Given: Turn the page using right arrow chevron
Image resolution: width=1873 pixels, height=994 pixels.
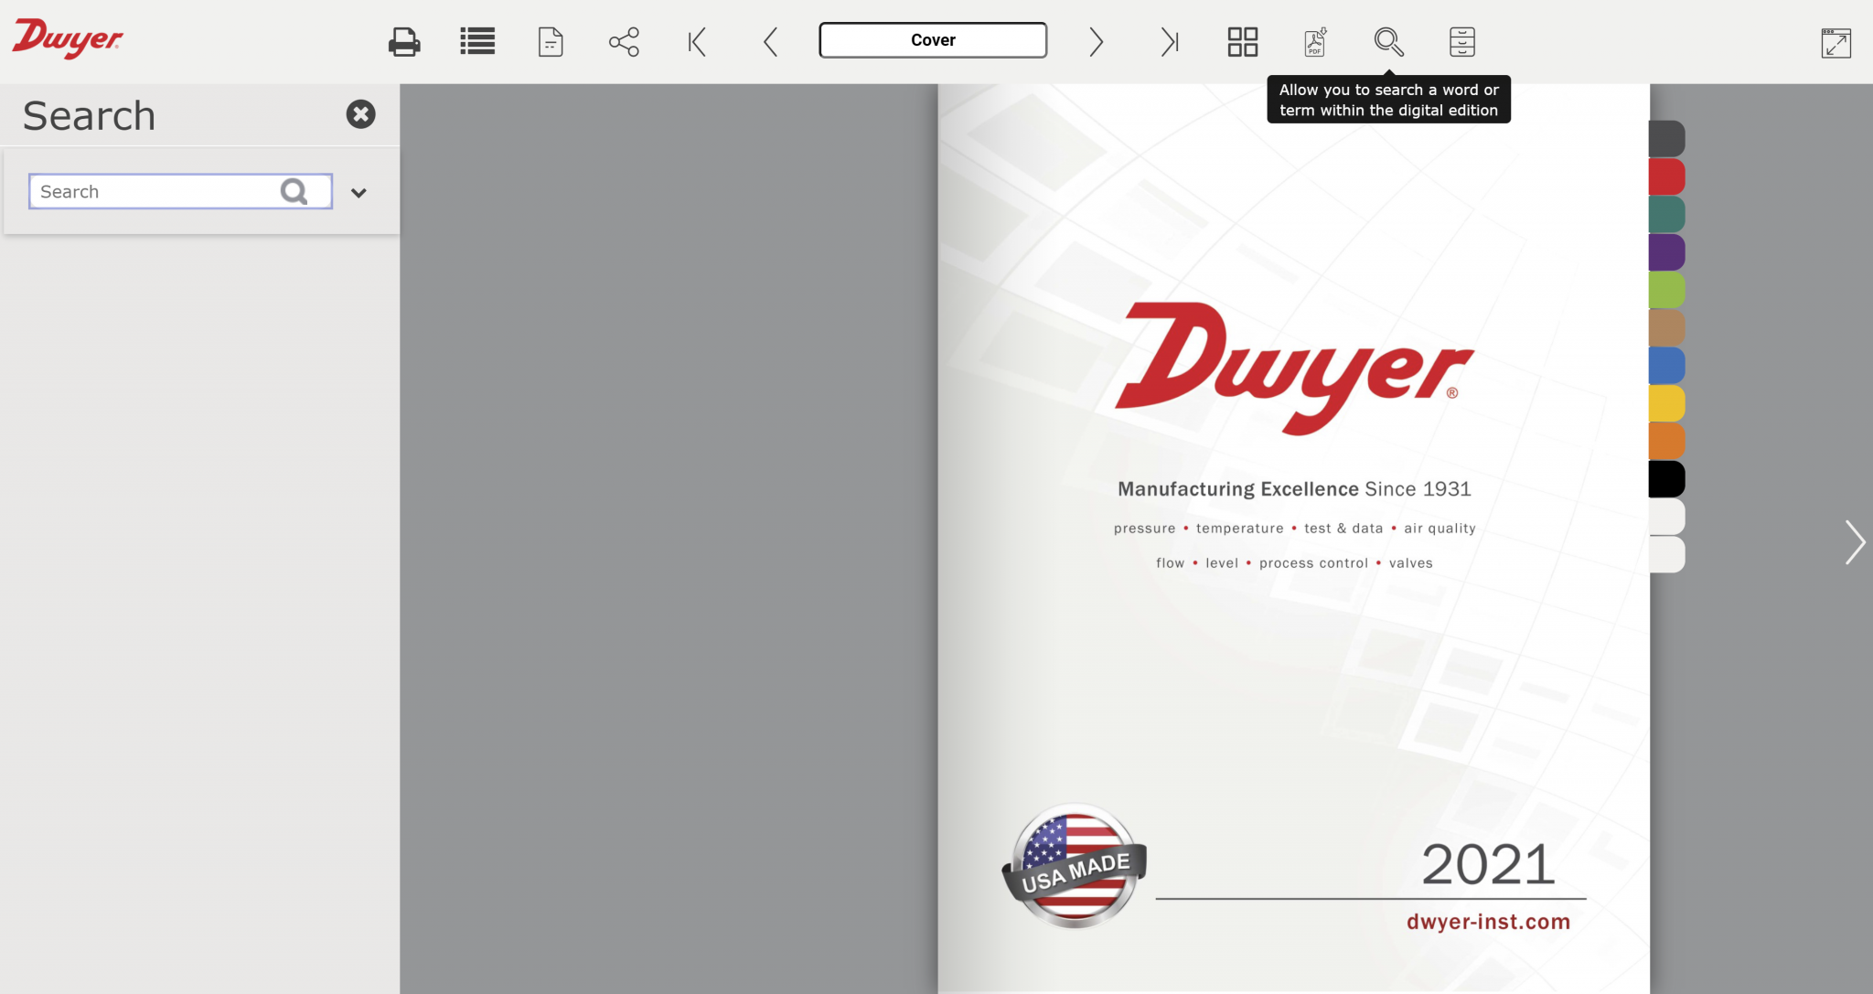Looking at the screenshot, I should tap(1856, 541).
